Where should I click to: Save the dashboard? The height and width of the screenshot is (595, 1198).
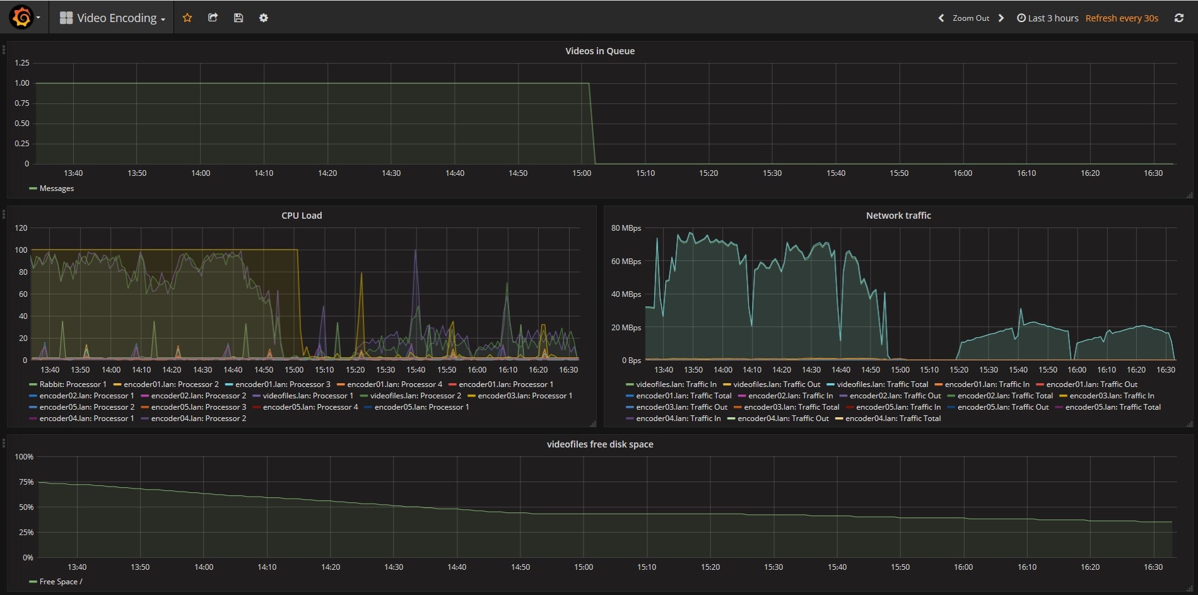point(238,18)
